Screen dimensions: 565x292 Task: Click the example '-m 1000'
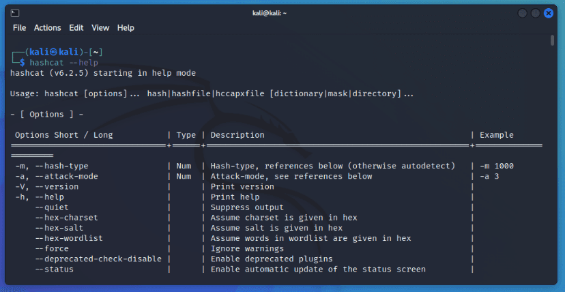coord(497,166)
